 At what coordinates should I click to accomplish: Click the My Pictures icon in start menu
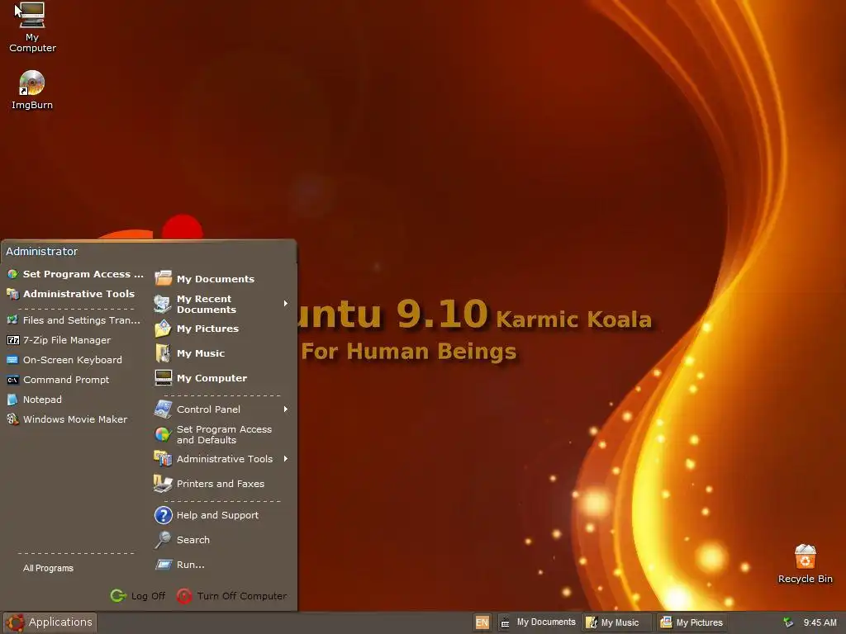(x=163, y=329)
